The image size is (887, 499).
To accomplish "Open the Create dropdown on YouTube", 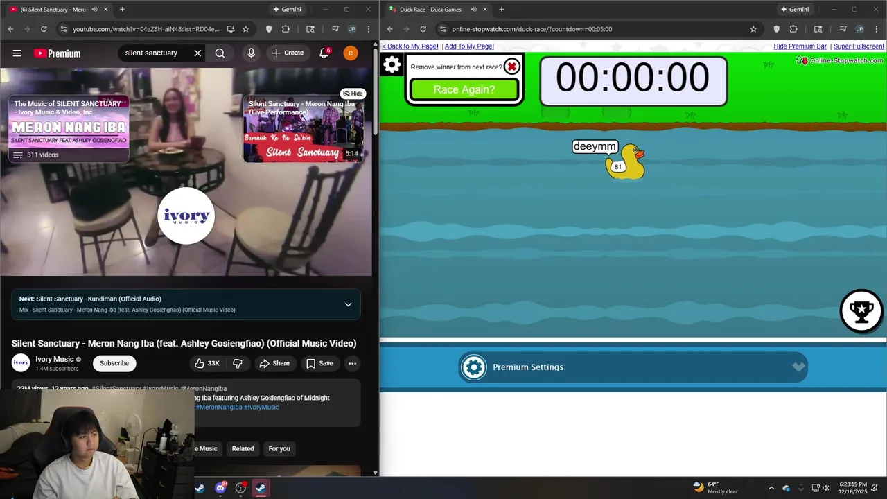I will click(288, 53).
